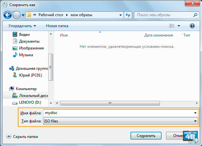Select 'Изображения' in navigation pane
The image size is (202, 146).
coord(31,48)
